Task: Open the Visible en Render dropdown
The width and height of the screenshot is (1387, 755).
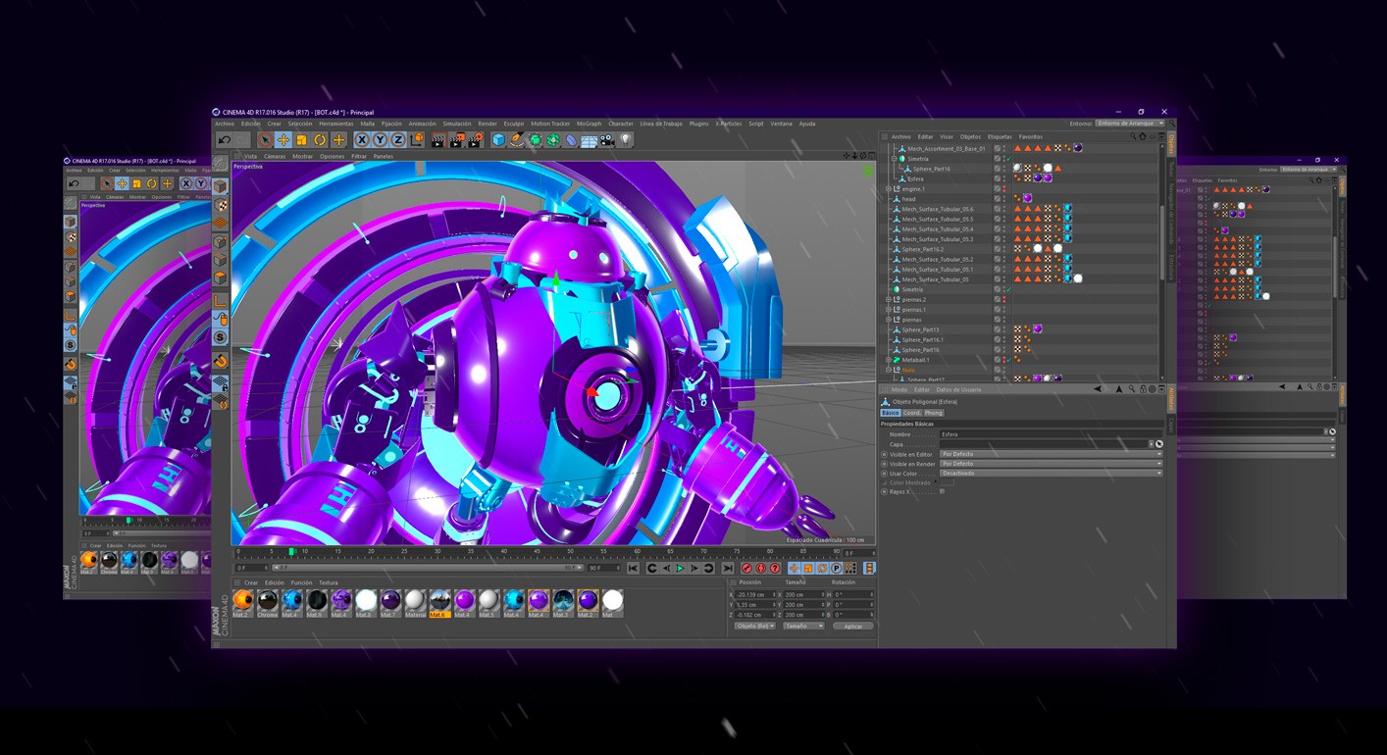Action: [1051, 464]
